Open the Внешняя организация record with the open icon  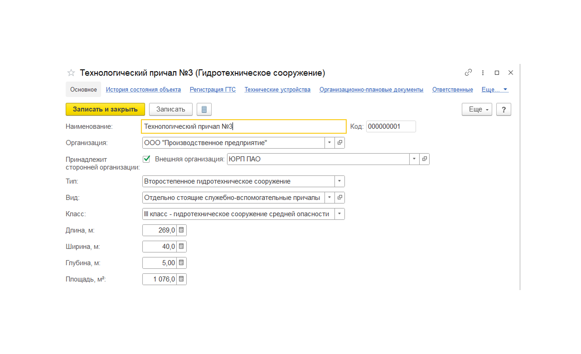(425, 159)
